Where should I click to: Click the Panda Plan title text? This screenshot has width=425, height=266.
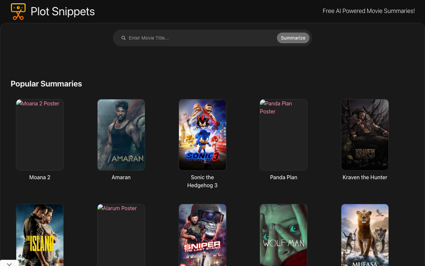click(x=284, y=177)
